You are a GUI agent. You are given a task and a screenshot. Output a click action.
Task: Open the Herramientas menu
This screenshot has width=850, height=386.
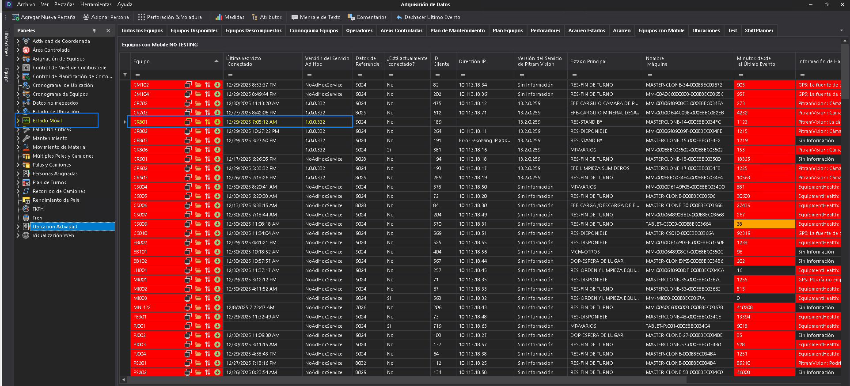96,4
